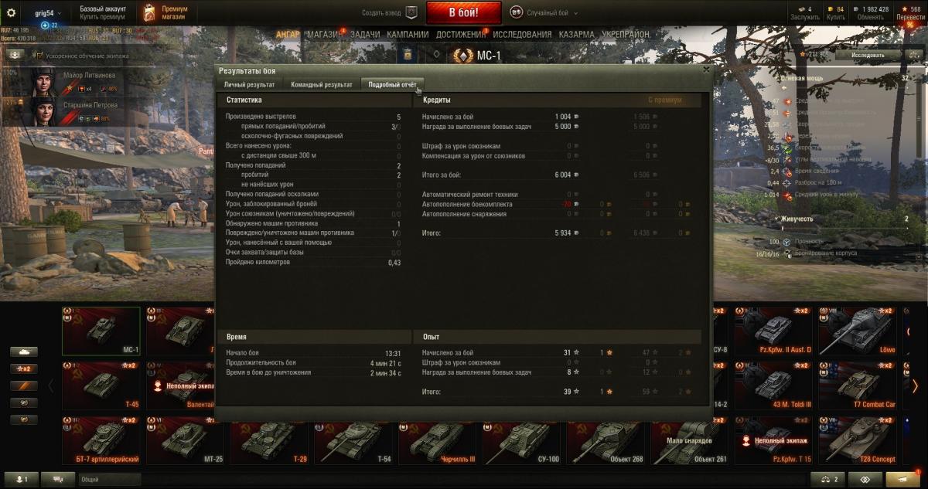This screenshot has height=489, width=928.
Task: Click Обменять credits exchange
Action: (870, 13)
